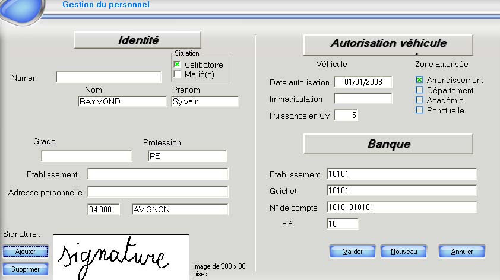Click the Immatriculation text field
Image resolution: width=500 pixels, height=280 pixels.
[x=363, y=98]
